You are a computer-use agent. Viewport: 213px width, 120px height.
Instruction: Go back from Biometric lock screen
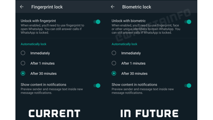pyautogui.click(x=112, y=7)
